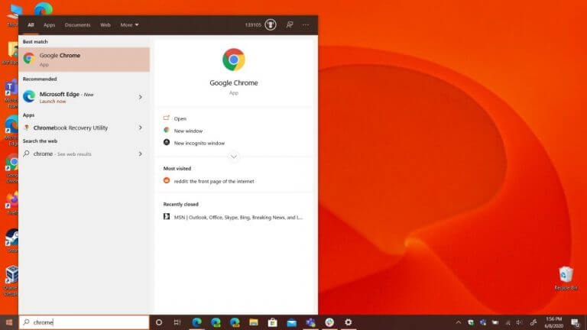Viewport: 587px width, 330px height.
Task: Select the Steam desktop icon
Action: [x=12, y=241]
